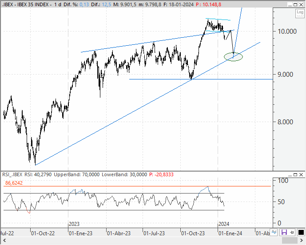Click the horizontal scrollbar left arrow

(4, 240)
